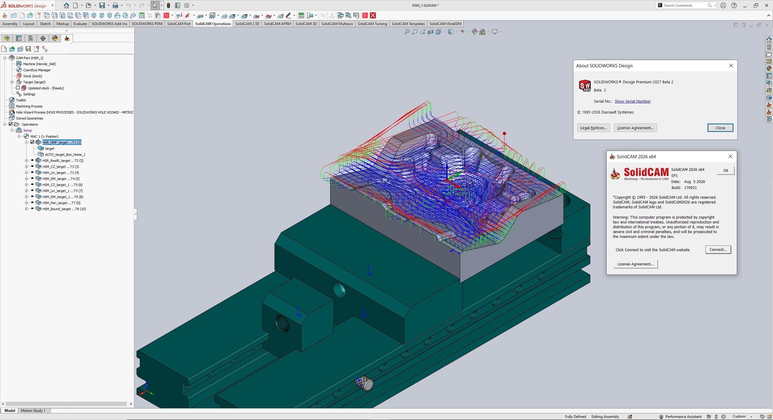This screenshot has width=773, height=420.
Task: Collapse the CommandManager with the chevron
Action: 768,15
